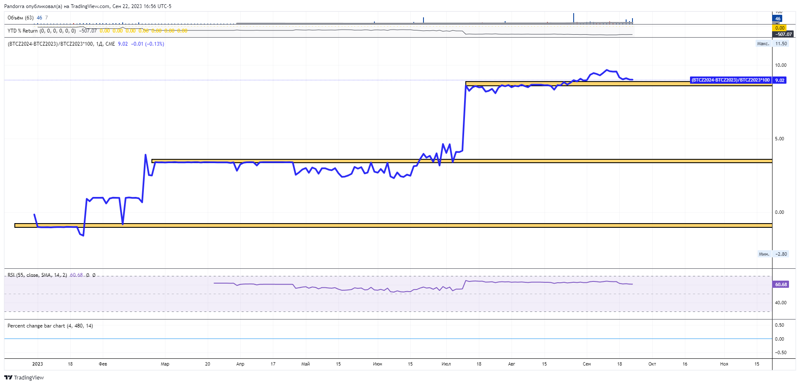The height and width of the screenshot is (385, 800).
Task: Select the Объём (63) indicator legend
Action: [x=21, y=18]
